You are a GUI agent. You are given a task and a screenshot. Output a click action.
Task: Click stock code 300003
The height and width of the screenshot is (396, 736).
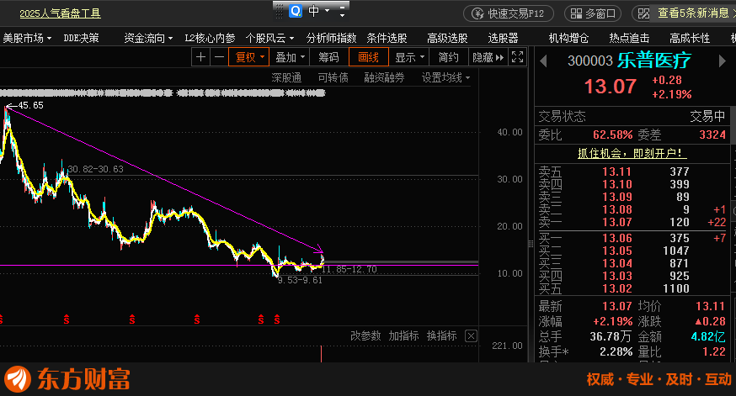(590, 61)
